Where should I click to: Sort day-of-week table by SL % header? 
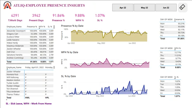176,77
